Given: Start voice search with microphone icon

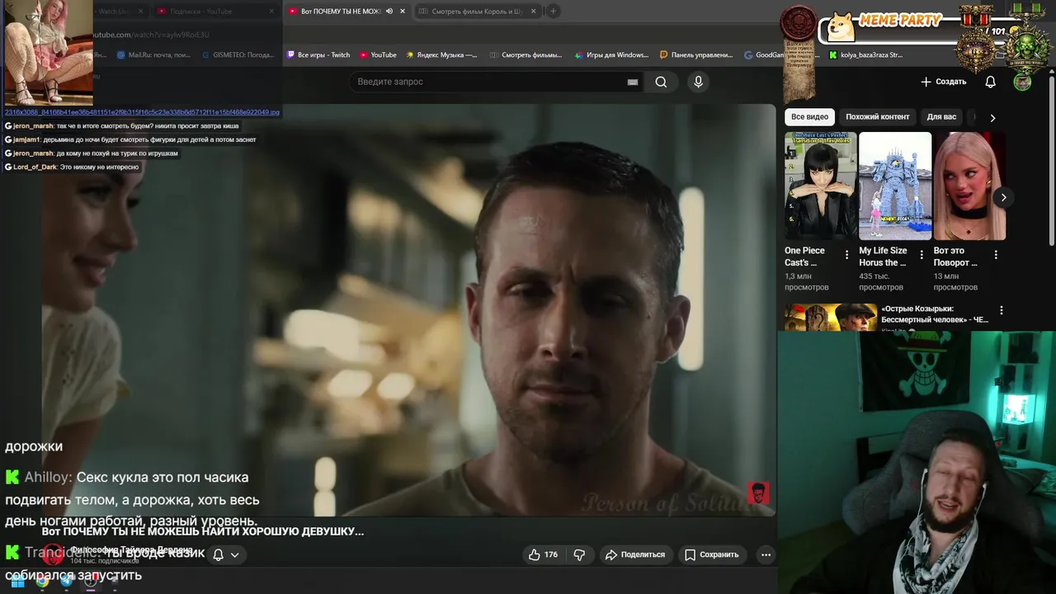Looking at the screenshot, I should pos(698,82).
